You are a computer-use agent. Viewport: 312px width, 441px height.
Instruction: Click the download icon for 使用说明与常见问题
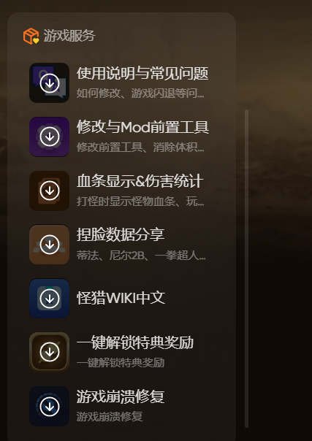tap(49, 83)
